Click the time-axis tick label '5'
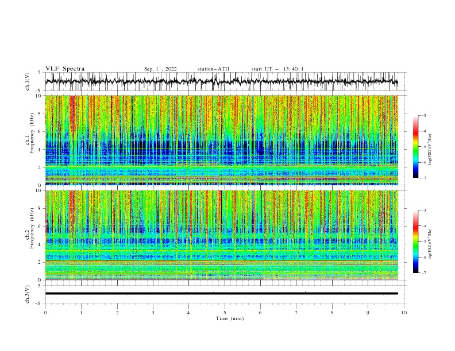This screenshot has height=351, width=455. click(225, 313)
